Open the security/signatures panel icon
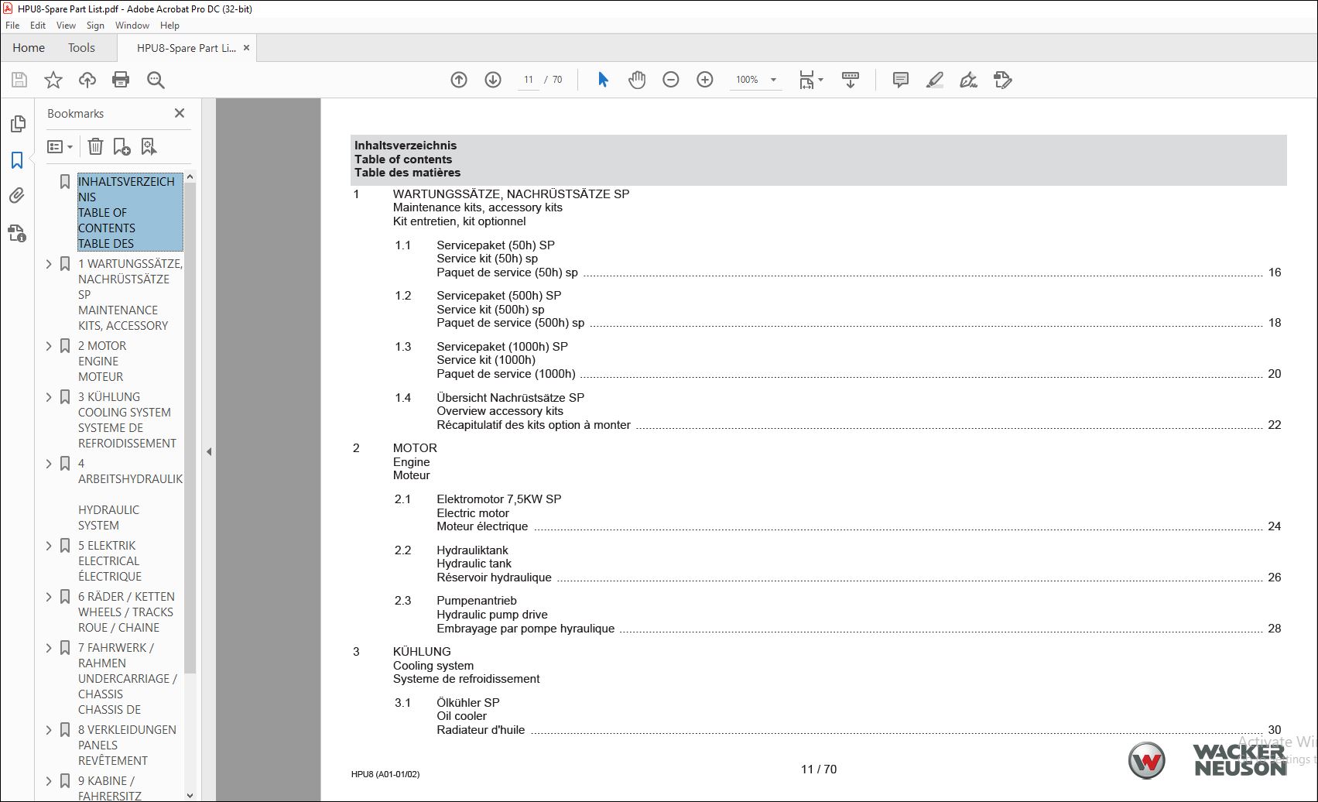Viewport: 1318px width, 802px height. [x=17, y=232]
